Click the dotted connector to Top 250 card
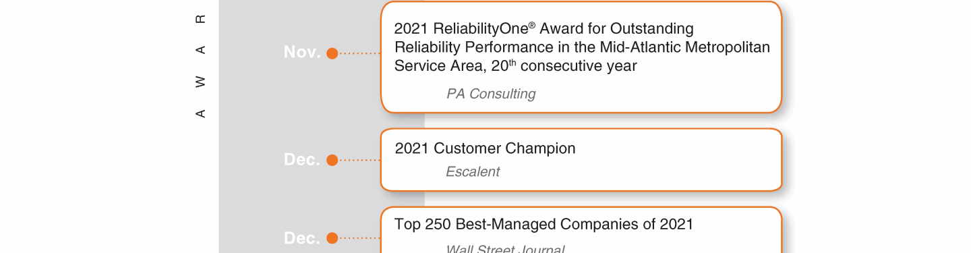The width and height of the screenshot is (971, 253). 359,238
